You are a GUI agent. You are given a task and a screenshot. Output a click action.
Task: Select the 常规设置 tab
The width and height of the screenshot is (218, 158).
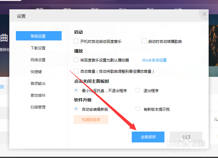tap(39, 36)
